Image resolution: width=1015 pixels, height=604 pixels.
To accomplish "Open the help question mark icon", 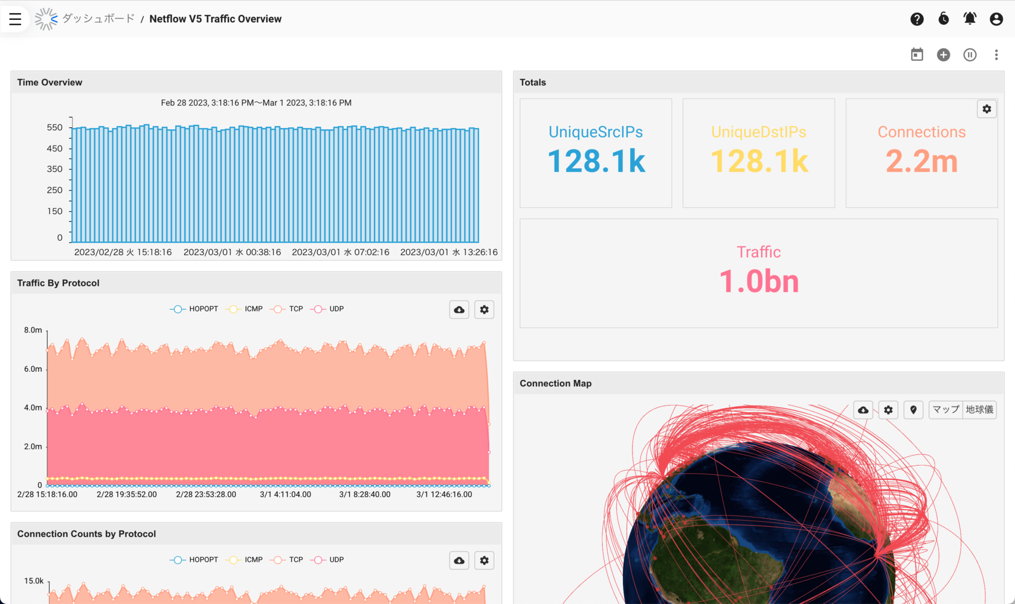I will tap(917, 19).
